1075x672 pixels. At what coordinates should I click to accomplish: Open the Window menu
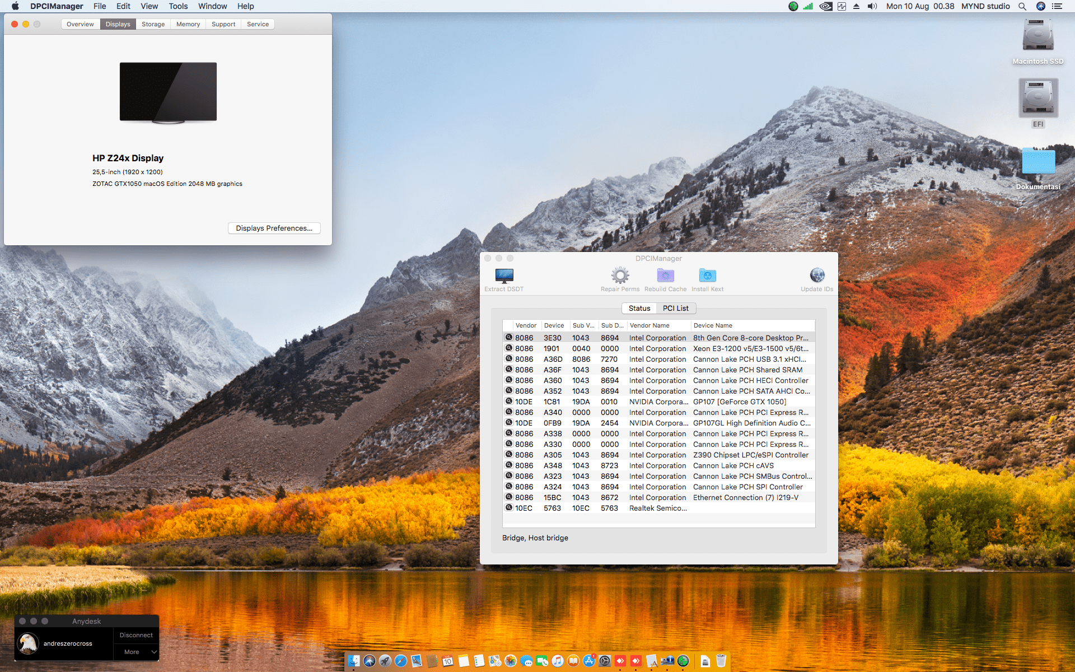(212, 6)
